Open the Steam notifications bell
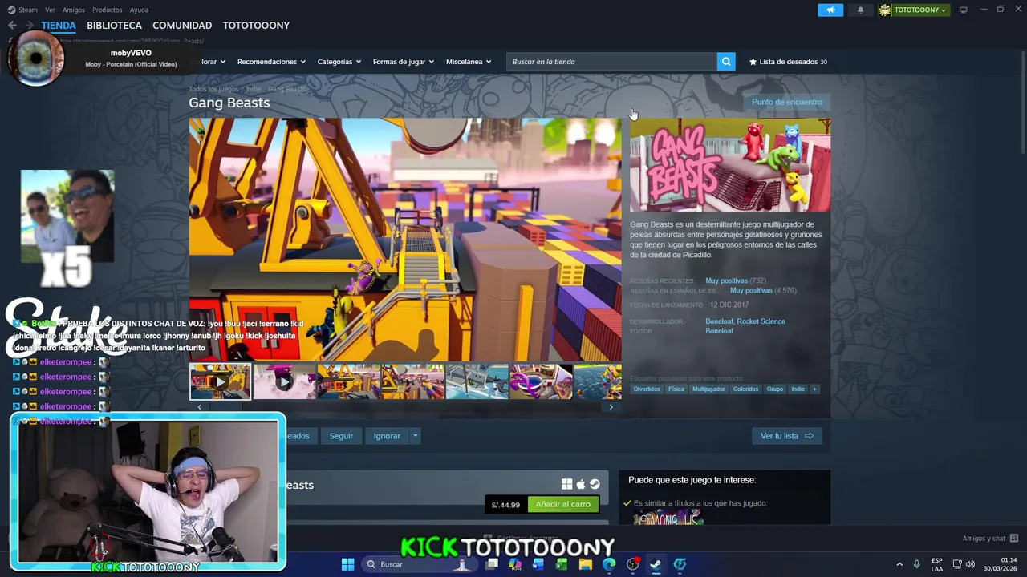This screenshot has height=577, width=1027. [861, 10]
